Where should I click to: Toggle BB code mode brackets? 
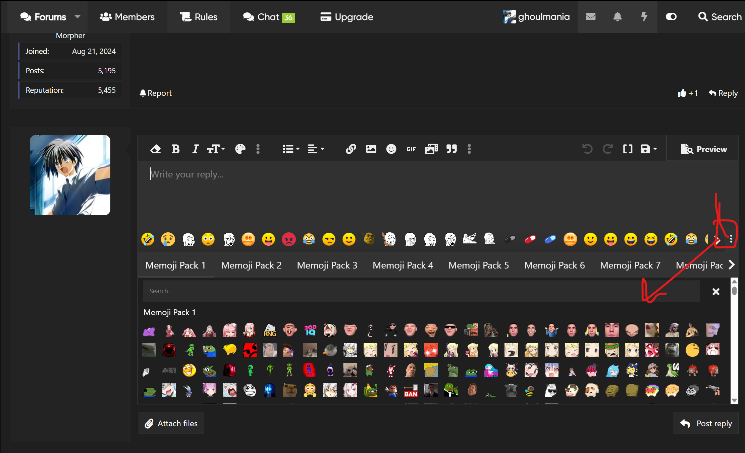pos(628,149)
